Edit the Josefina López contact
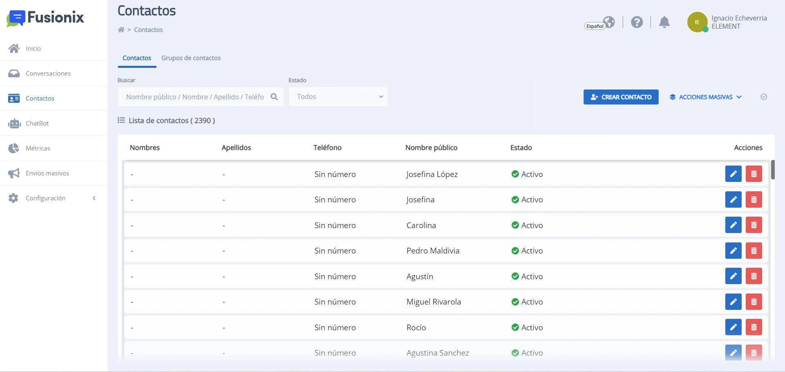The height and width of the screenshot is (372, 785). (733, 174)
